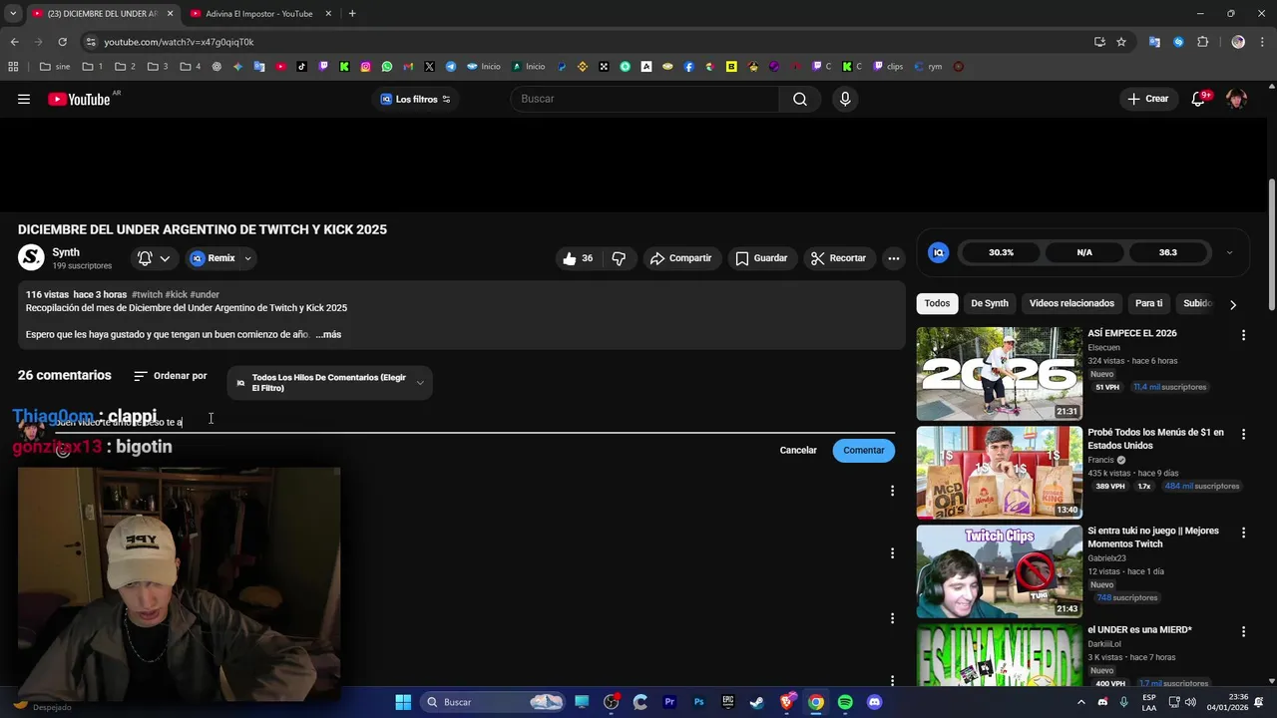The image size is (1277, 718).
Task: Click the search magnifier button
Action: click(800, 99)
